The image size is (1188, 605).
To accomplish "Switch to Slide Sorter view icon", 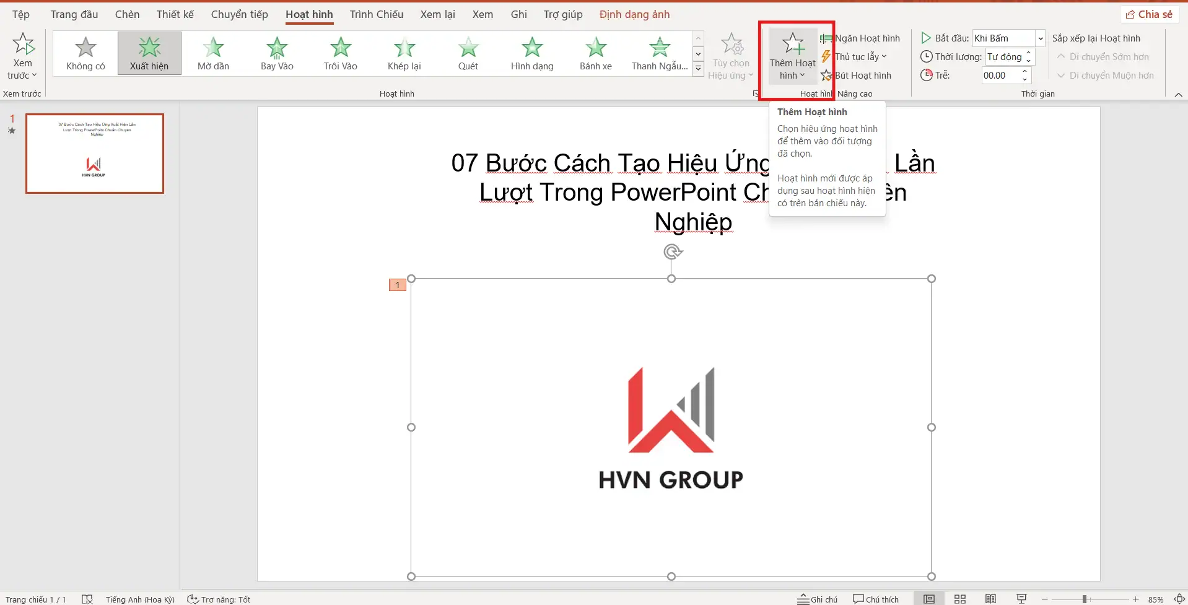I will 959,599.
